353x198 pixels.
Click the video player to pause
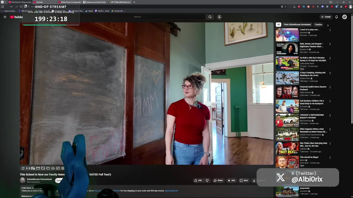pos(146,94)
